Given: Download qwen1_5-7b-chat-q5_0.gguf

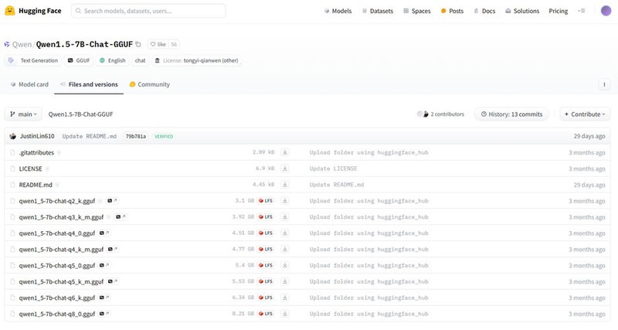Looking at the screenshot, I should pos(284,265).
